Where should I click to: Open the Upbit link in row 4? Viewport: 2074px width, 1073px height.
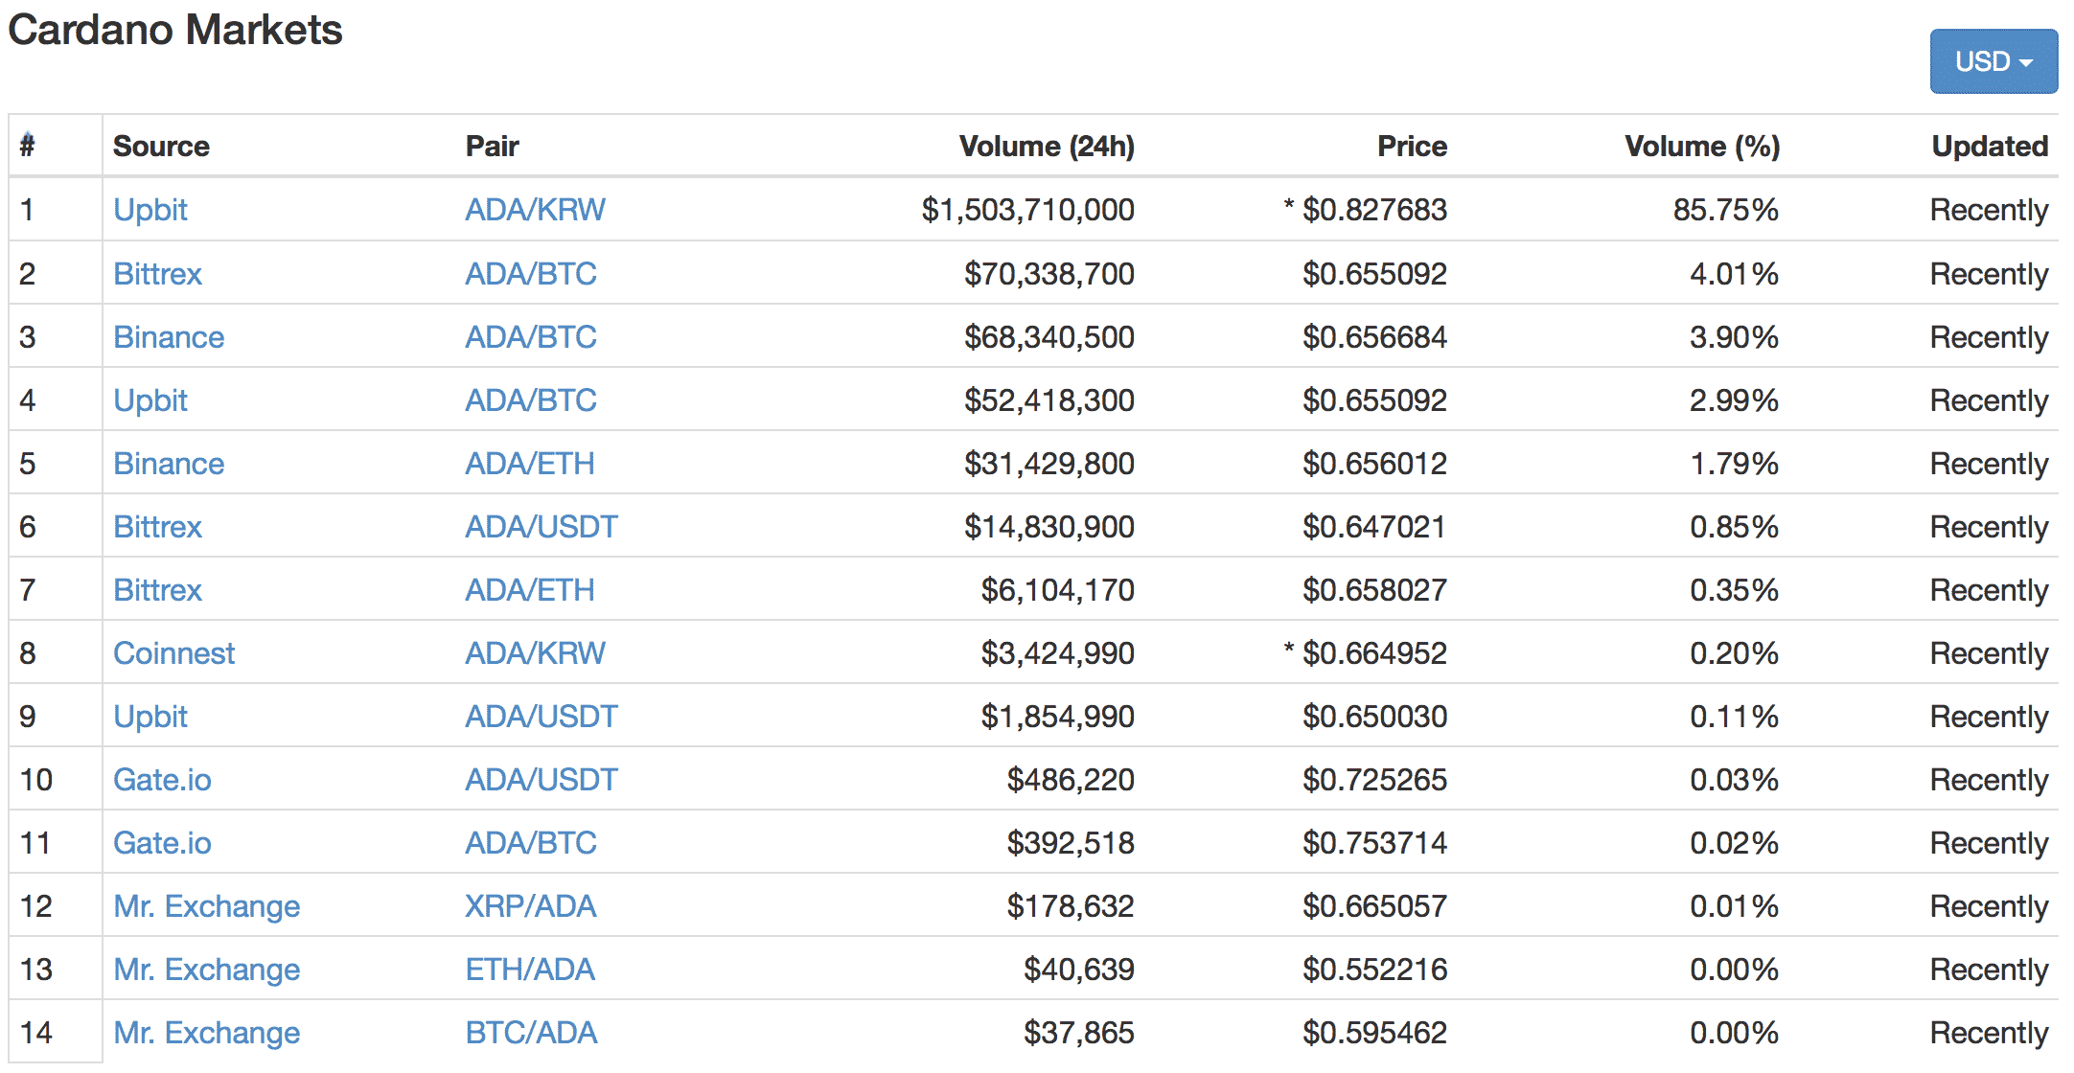coord(150,400)
